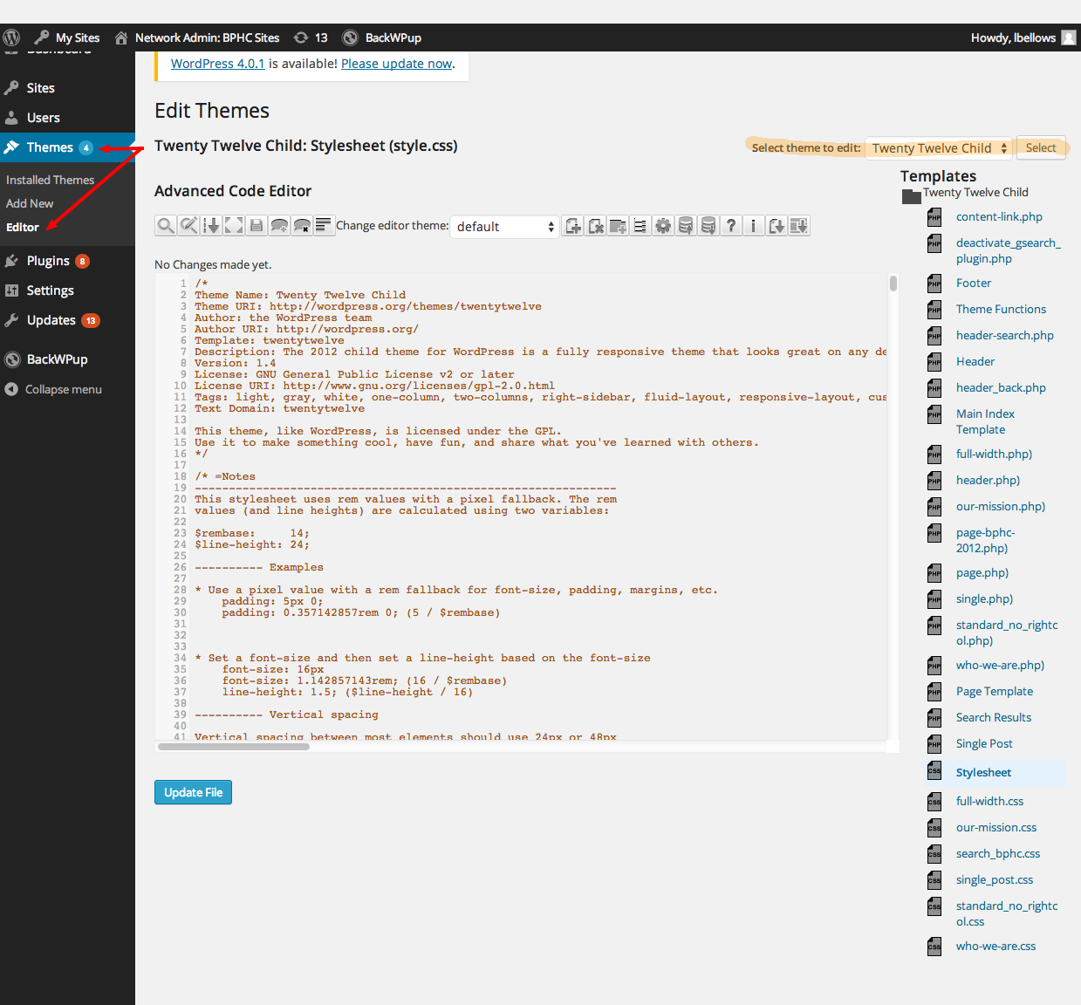This screenshot has width=1081, height=1005.
Task: Click the delete file icon
Action: click(596, 226)
